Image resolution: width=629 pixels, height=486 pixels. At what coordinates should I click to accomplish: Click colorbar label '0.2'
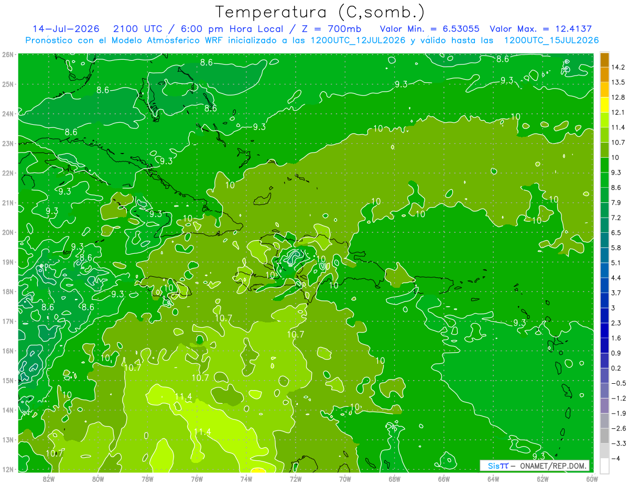(617, 368)
